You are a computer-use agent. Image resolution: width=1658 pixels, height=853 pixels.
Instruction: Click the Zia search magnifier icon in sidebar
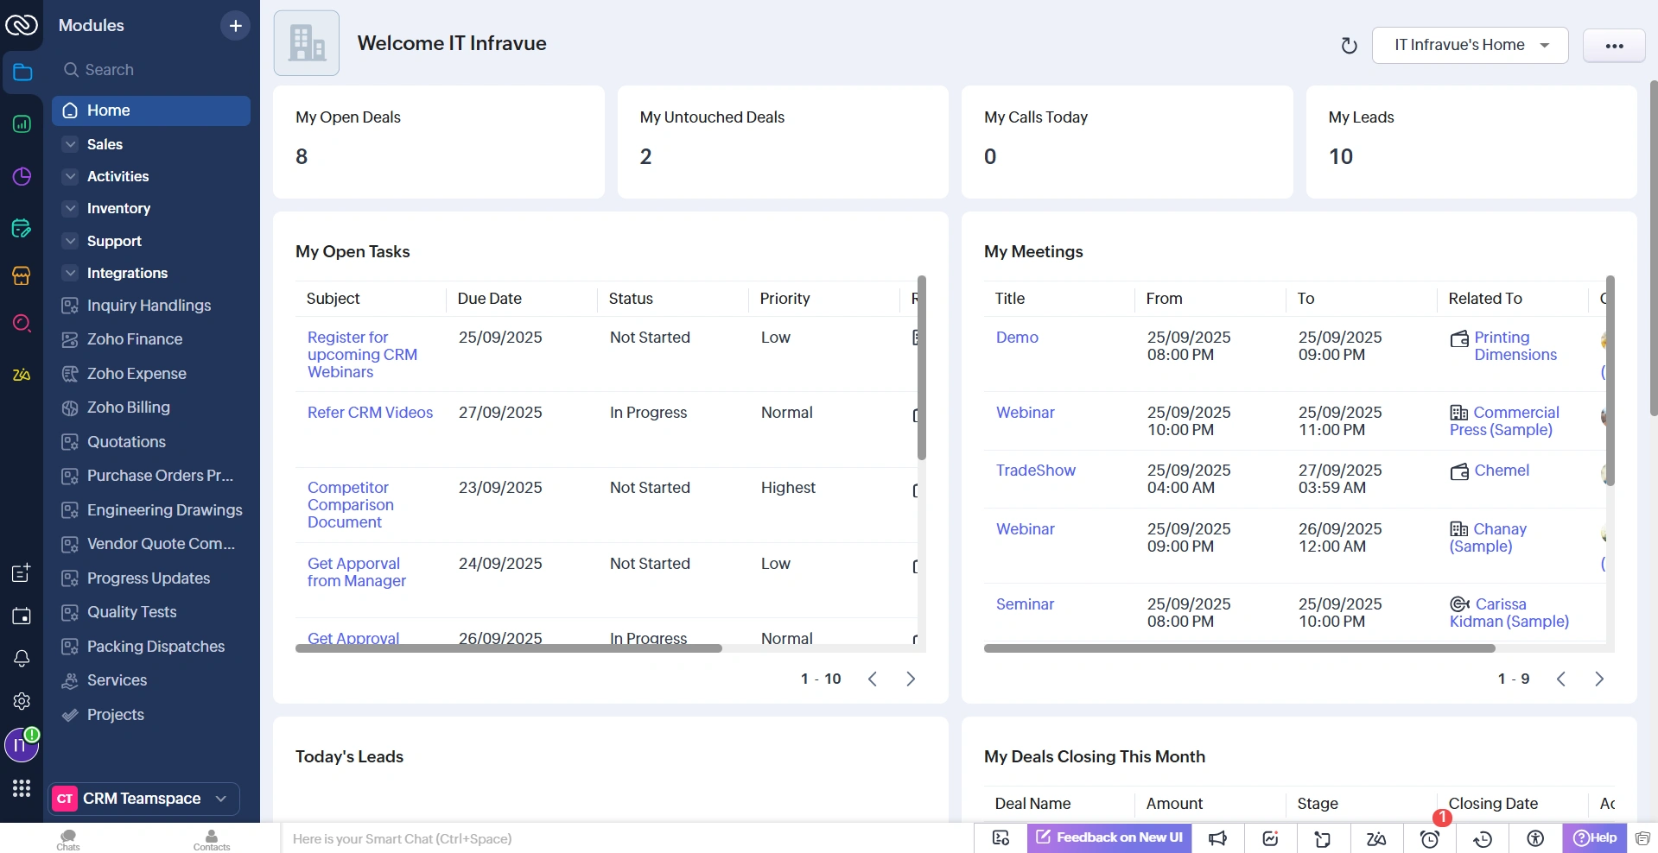click(x=22, y=324)
